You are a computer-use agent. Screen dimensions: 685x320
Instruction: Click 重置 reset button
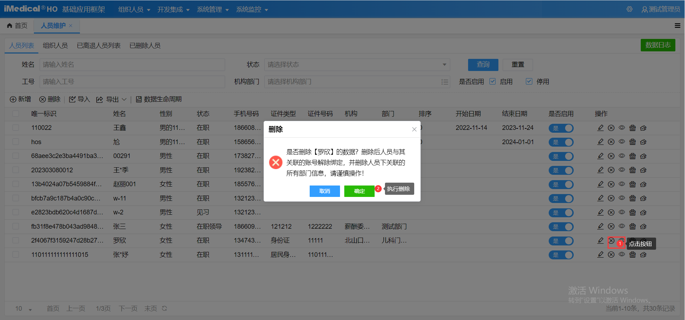[x=518, y=65]
